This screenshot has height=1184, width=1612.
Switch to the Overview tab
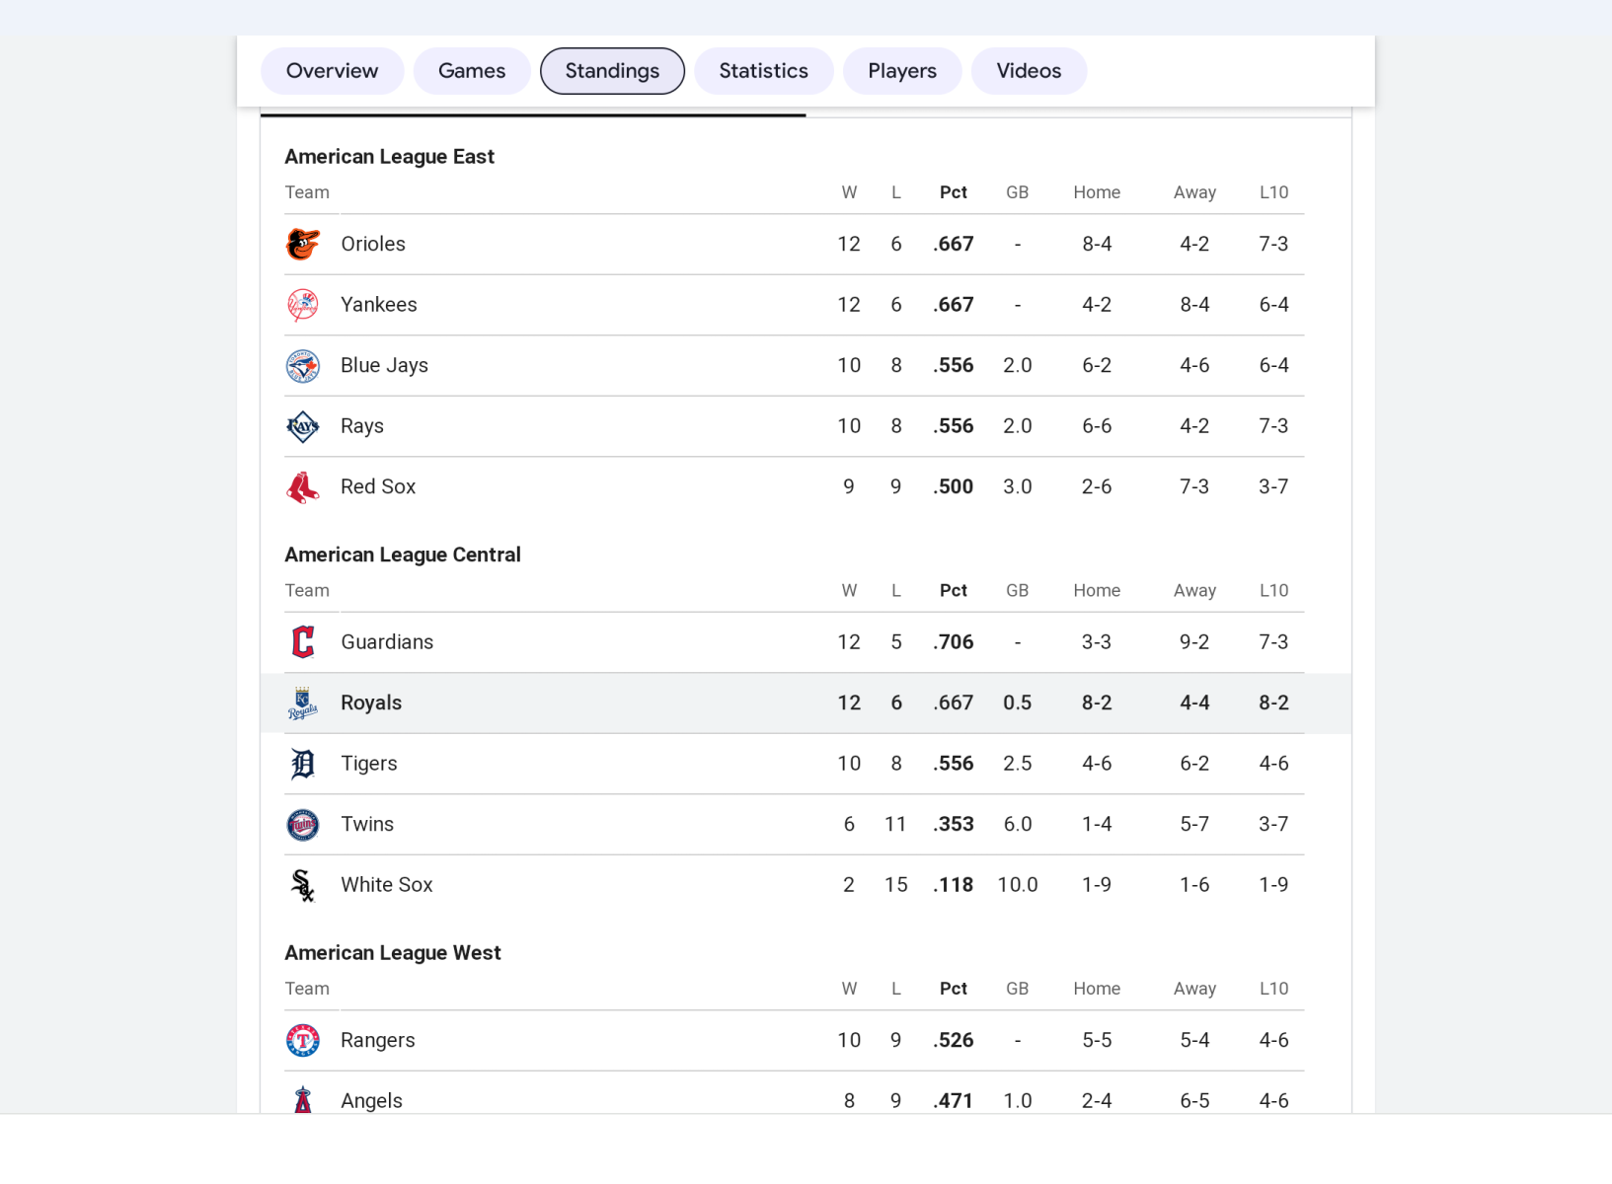332,71
